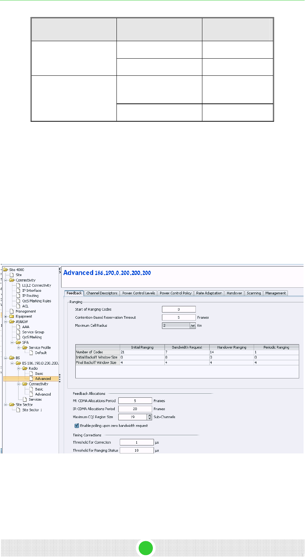
Task: Collapse the Service Profile folder
Action: coord(18,347)
